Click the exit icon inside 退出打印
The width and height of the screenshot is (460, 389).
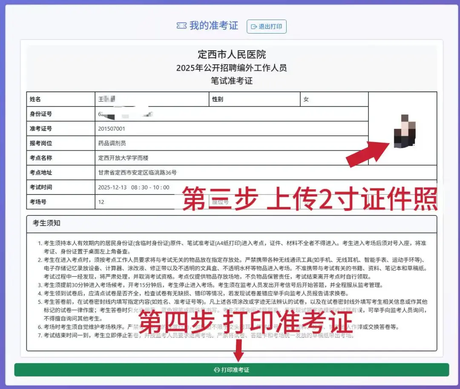[254, 26]
